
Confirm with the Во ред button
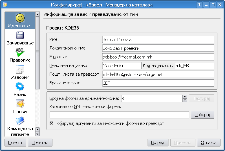pyautogui.click(x=158, y=143)
